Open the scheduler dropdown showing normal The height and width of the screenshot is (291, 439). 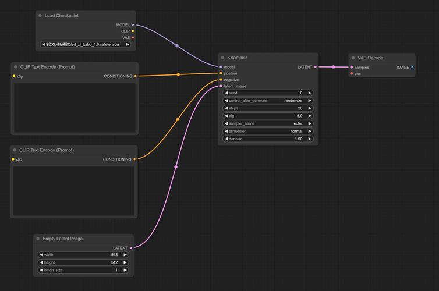click(268, 131)
